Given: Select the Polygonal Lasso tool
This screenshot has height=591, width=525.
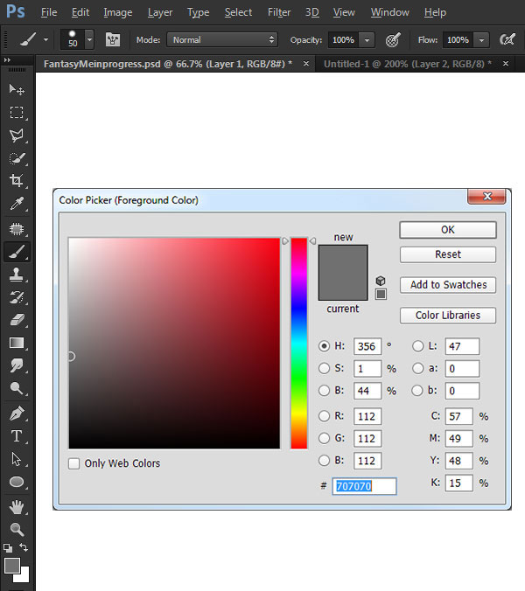Looking at the screenshot, I should (17, 136).
